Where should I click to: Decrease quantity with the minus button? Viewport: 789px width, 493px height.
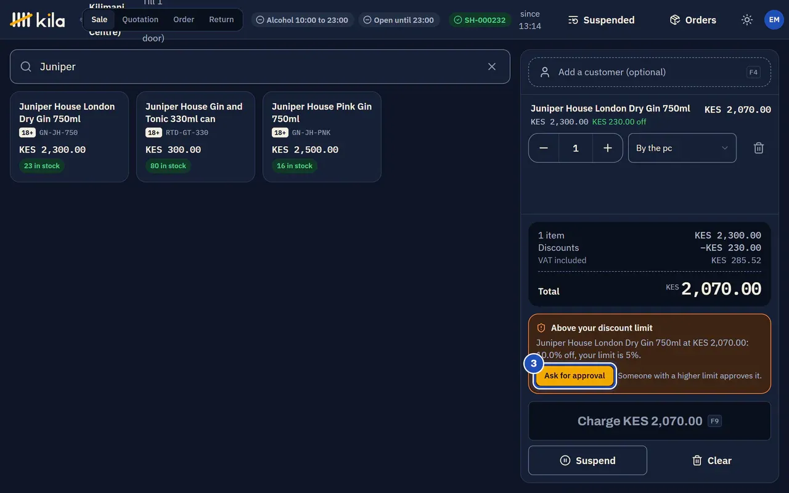click(544, 148)
